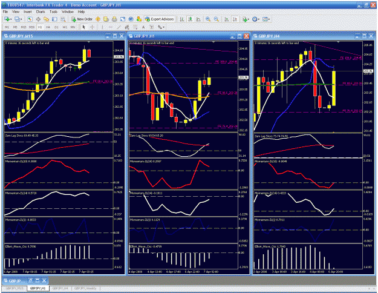Click the Periods clock icon
Screen dimensions: 378x293
[255, 19]
